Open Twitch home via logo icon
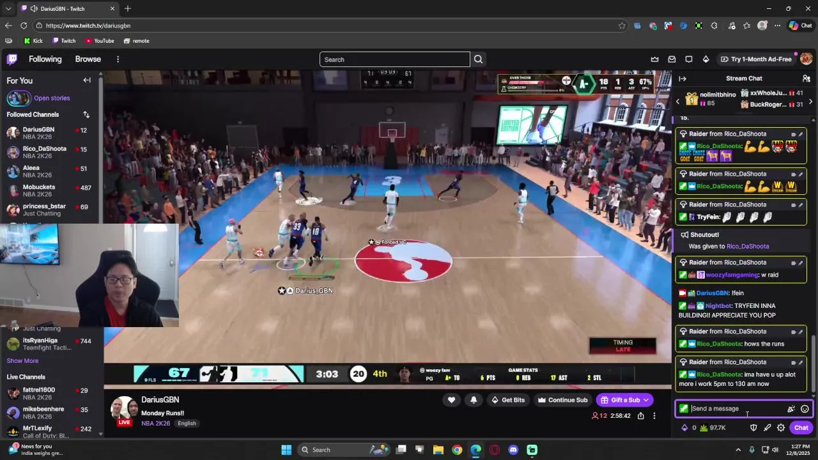818x460 pixels. [12, 59]
